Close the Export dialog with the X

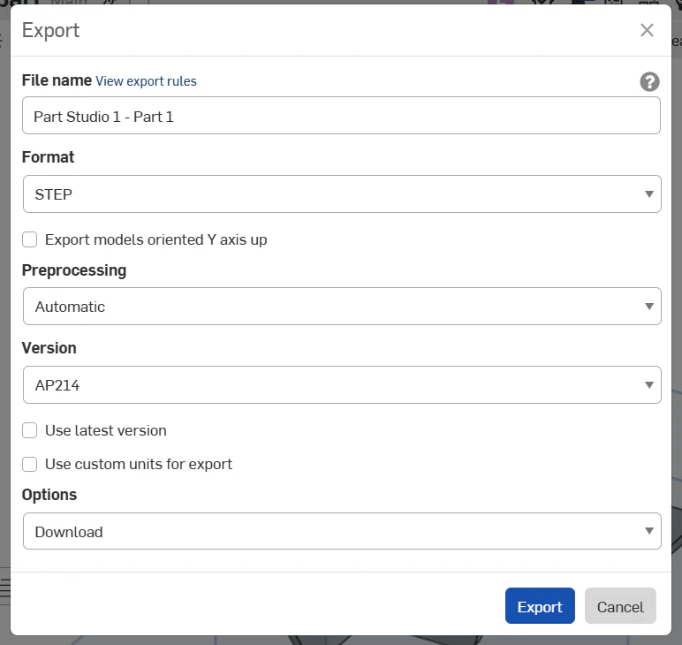647,30
